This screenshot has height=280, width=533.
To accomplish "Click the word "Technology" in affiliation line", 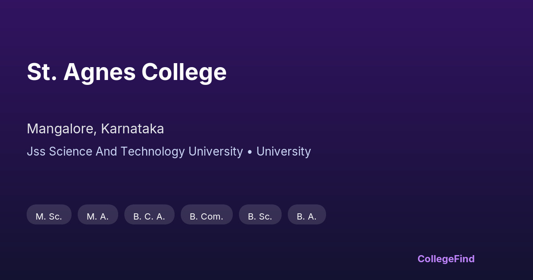I will 152,152.
